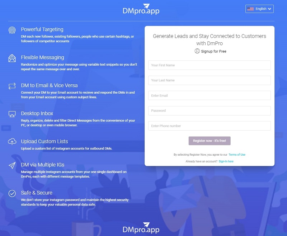This screenshot has width=287, height=236.
Task: Click the 'Already have an account?' text
Action: click(201, 161)
